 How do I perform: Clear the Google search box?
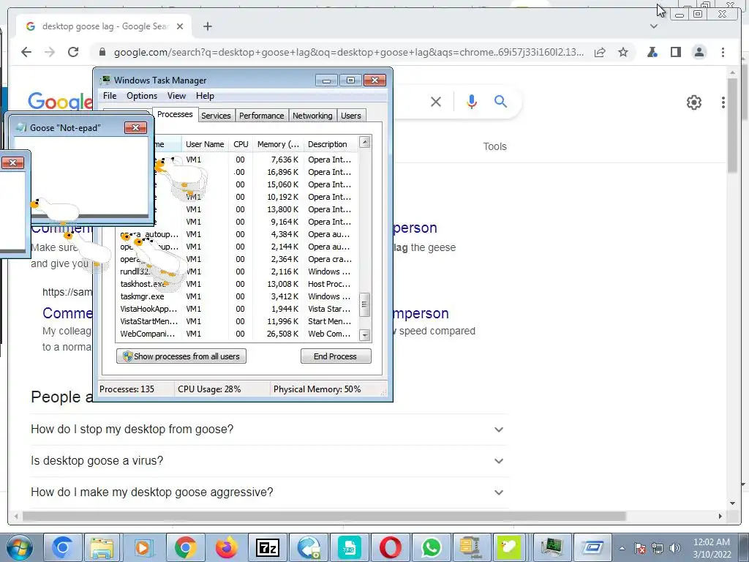tap(436, 102)
